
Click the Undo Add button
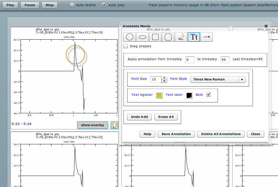pyautogui.click(x=139, y=117)
